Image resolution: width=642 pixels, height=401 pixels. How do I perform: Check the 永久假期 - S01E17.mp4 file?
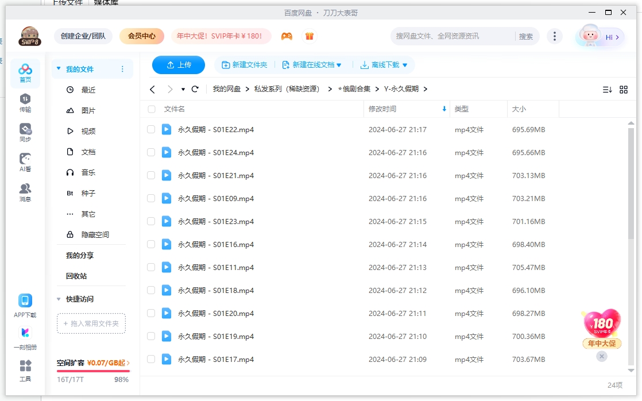(x=151, y=359)
